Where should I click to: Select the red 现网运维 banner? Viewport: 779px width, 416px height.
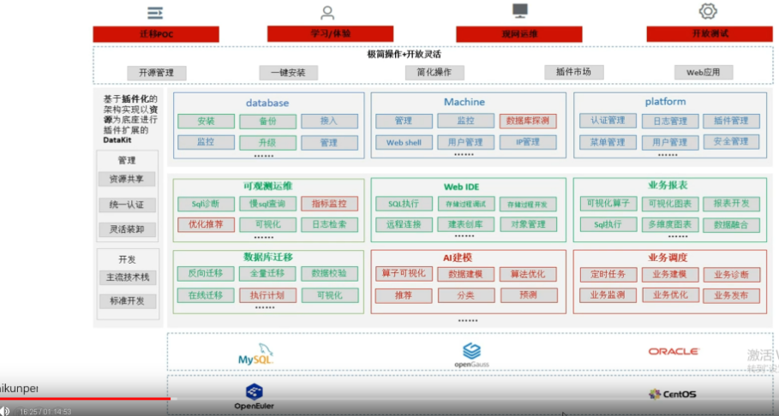coord(519,34)
